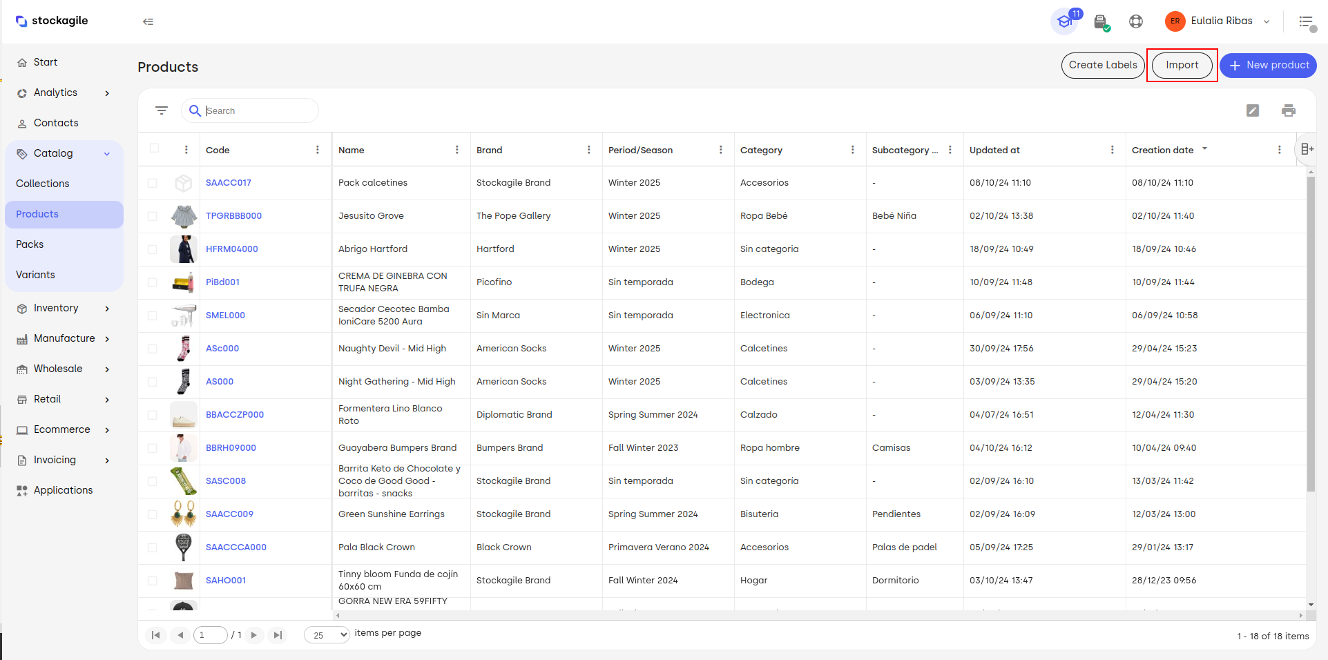This screenshot has height=660, width=1328.
Task: Select the checkbox for HFRM04000 row
Action: click(153, 249)
